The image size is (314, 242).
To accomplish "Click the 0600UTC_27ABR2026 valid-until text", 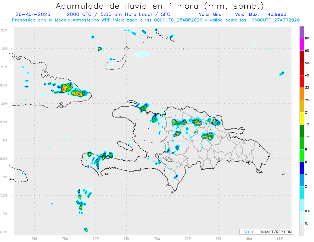I will (x=275, y=20).
